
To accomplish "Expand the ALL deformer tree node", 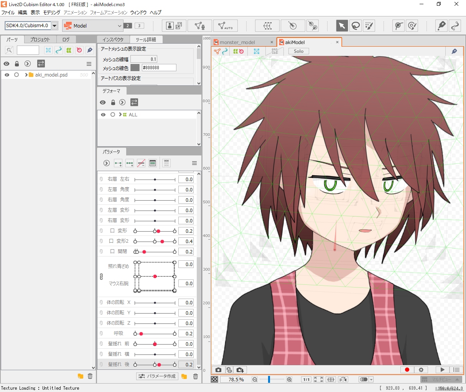I will point(120,115).
